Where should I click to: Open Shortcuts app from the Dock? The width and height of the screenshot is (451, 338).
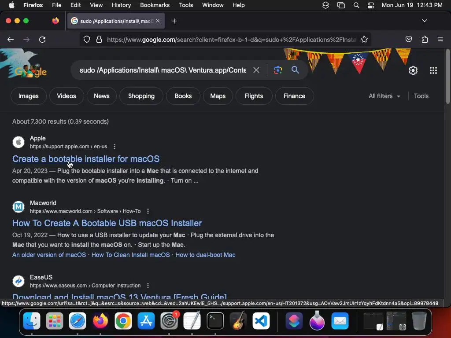click(294, 320)
